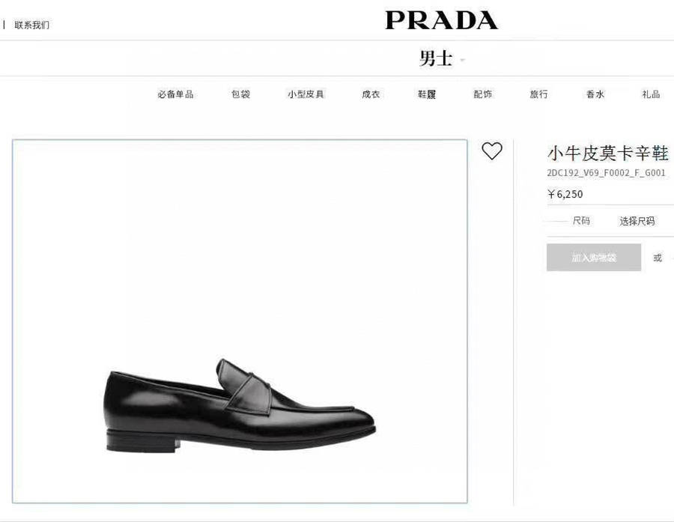Go to 小型皮具 category

coord(306,94)
